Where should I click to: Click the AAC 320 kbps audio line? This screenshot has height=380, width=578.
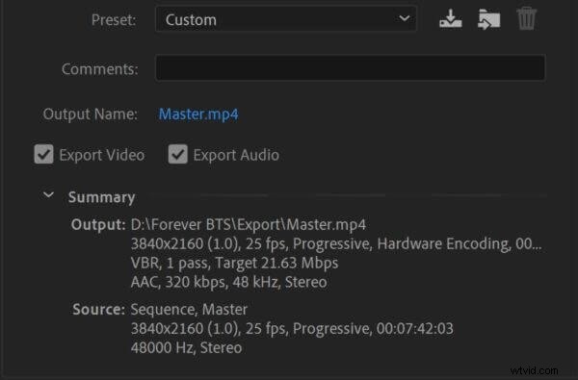229,282
